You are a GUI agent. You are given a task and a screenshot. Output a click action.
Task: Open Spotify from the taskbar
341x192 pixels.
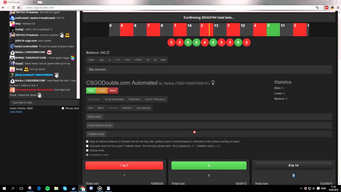[x=48, y=188]
